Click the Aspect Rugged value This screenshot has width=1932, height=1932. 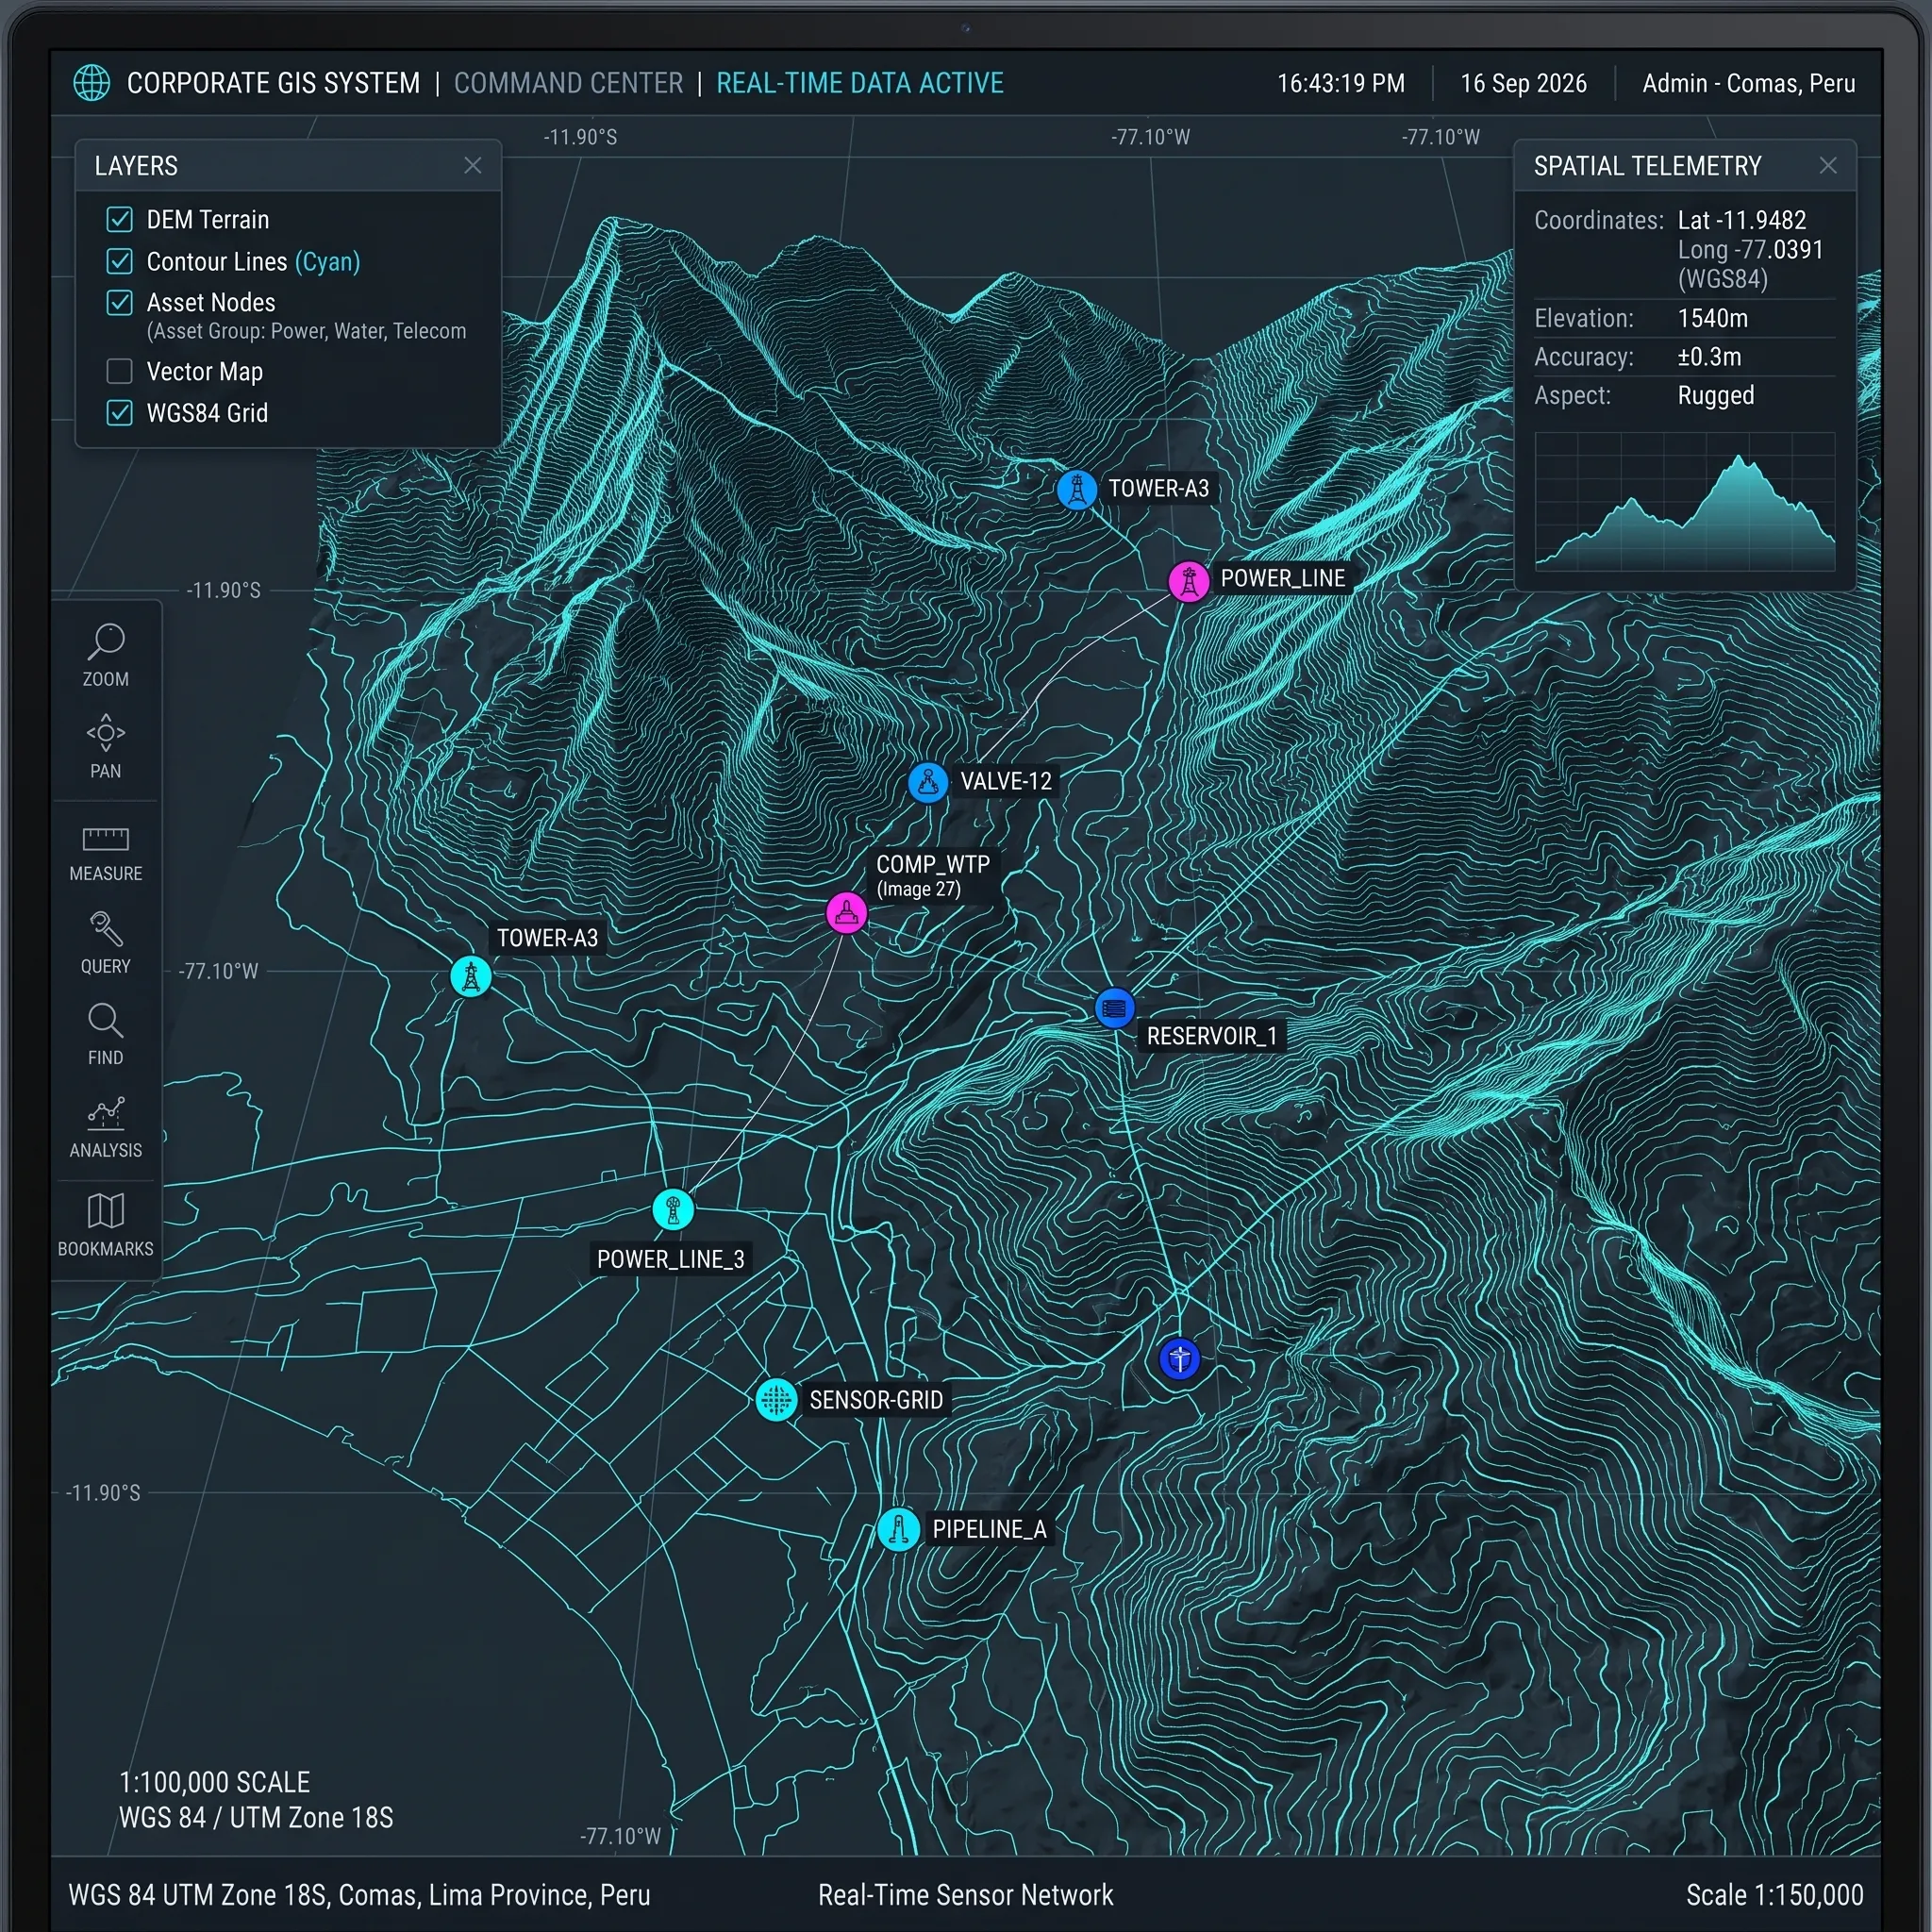pos(1716,396)
